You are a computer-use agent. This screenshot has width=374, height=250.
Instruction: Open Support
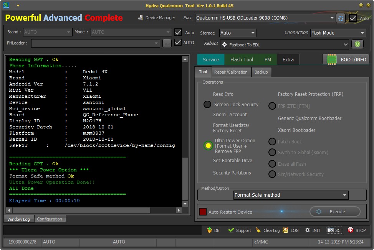pyautogui.click(x=240, y=230)
